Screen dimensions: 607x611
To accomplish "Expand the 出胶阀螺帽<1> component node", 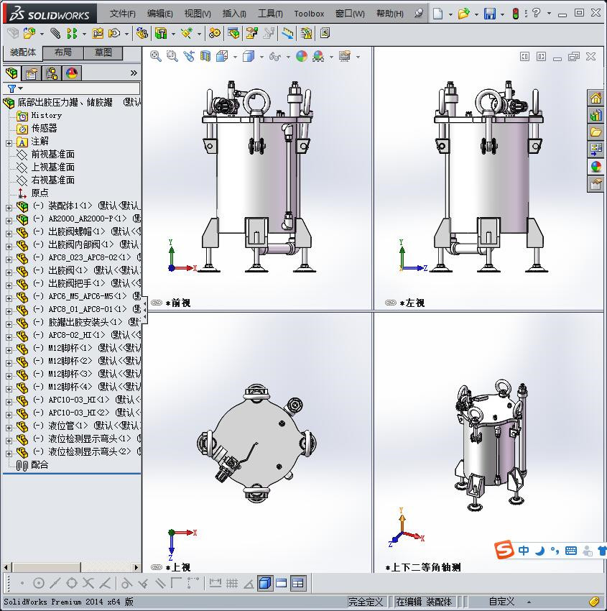I will [x=9, y=234].
